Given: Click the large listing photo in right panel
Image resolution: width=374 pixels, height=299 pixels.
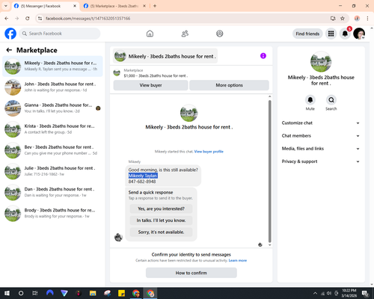Looking at the screenshot, I should 321,62.
